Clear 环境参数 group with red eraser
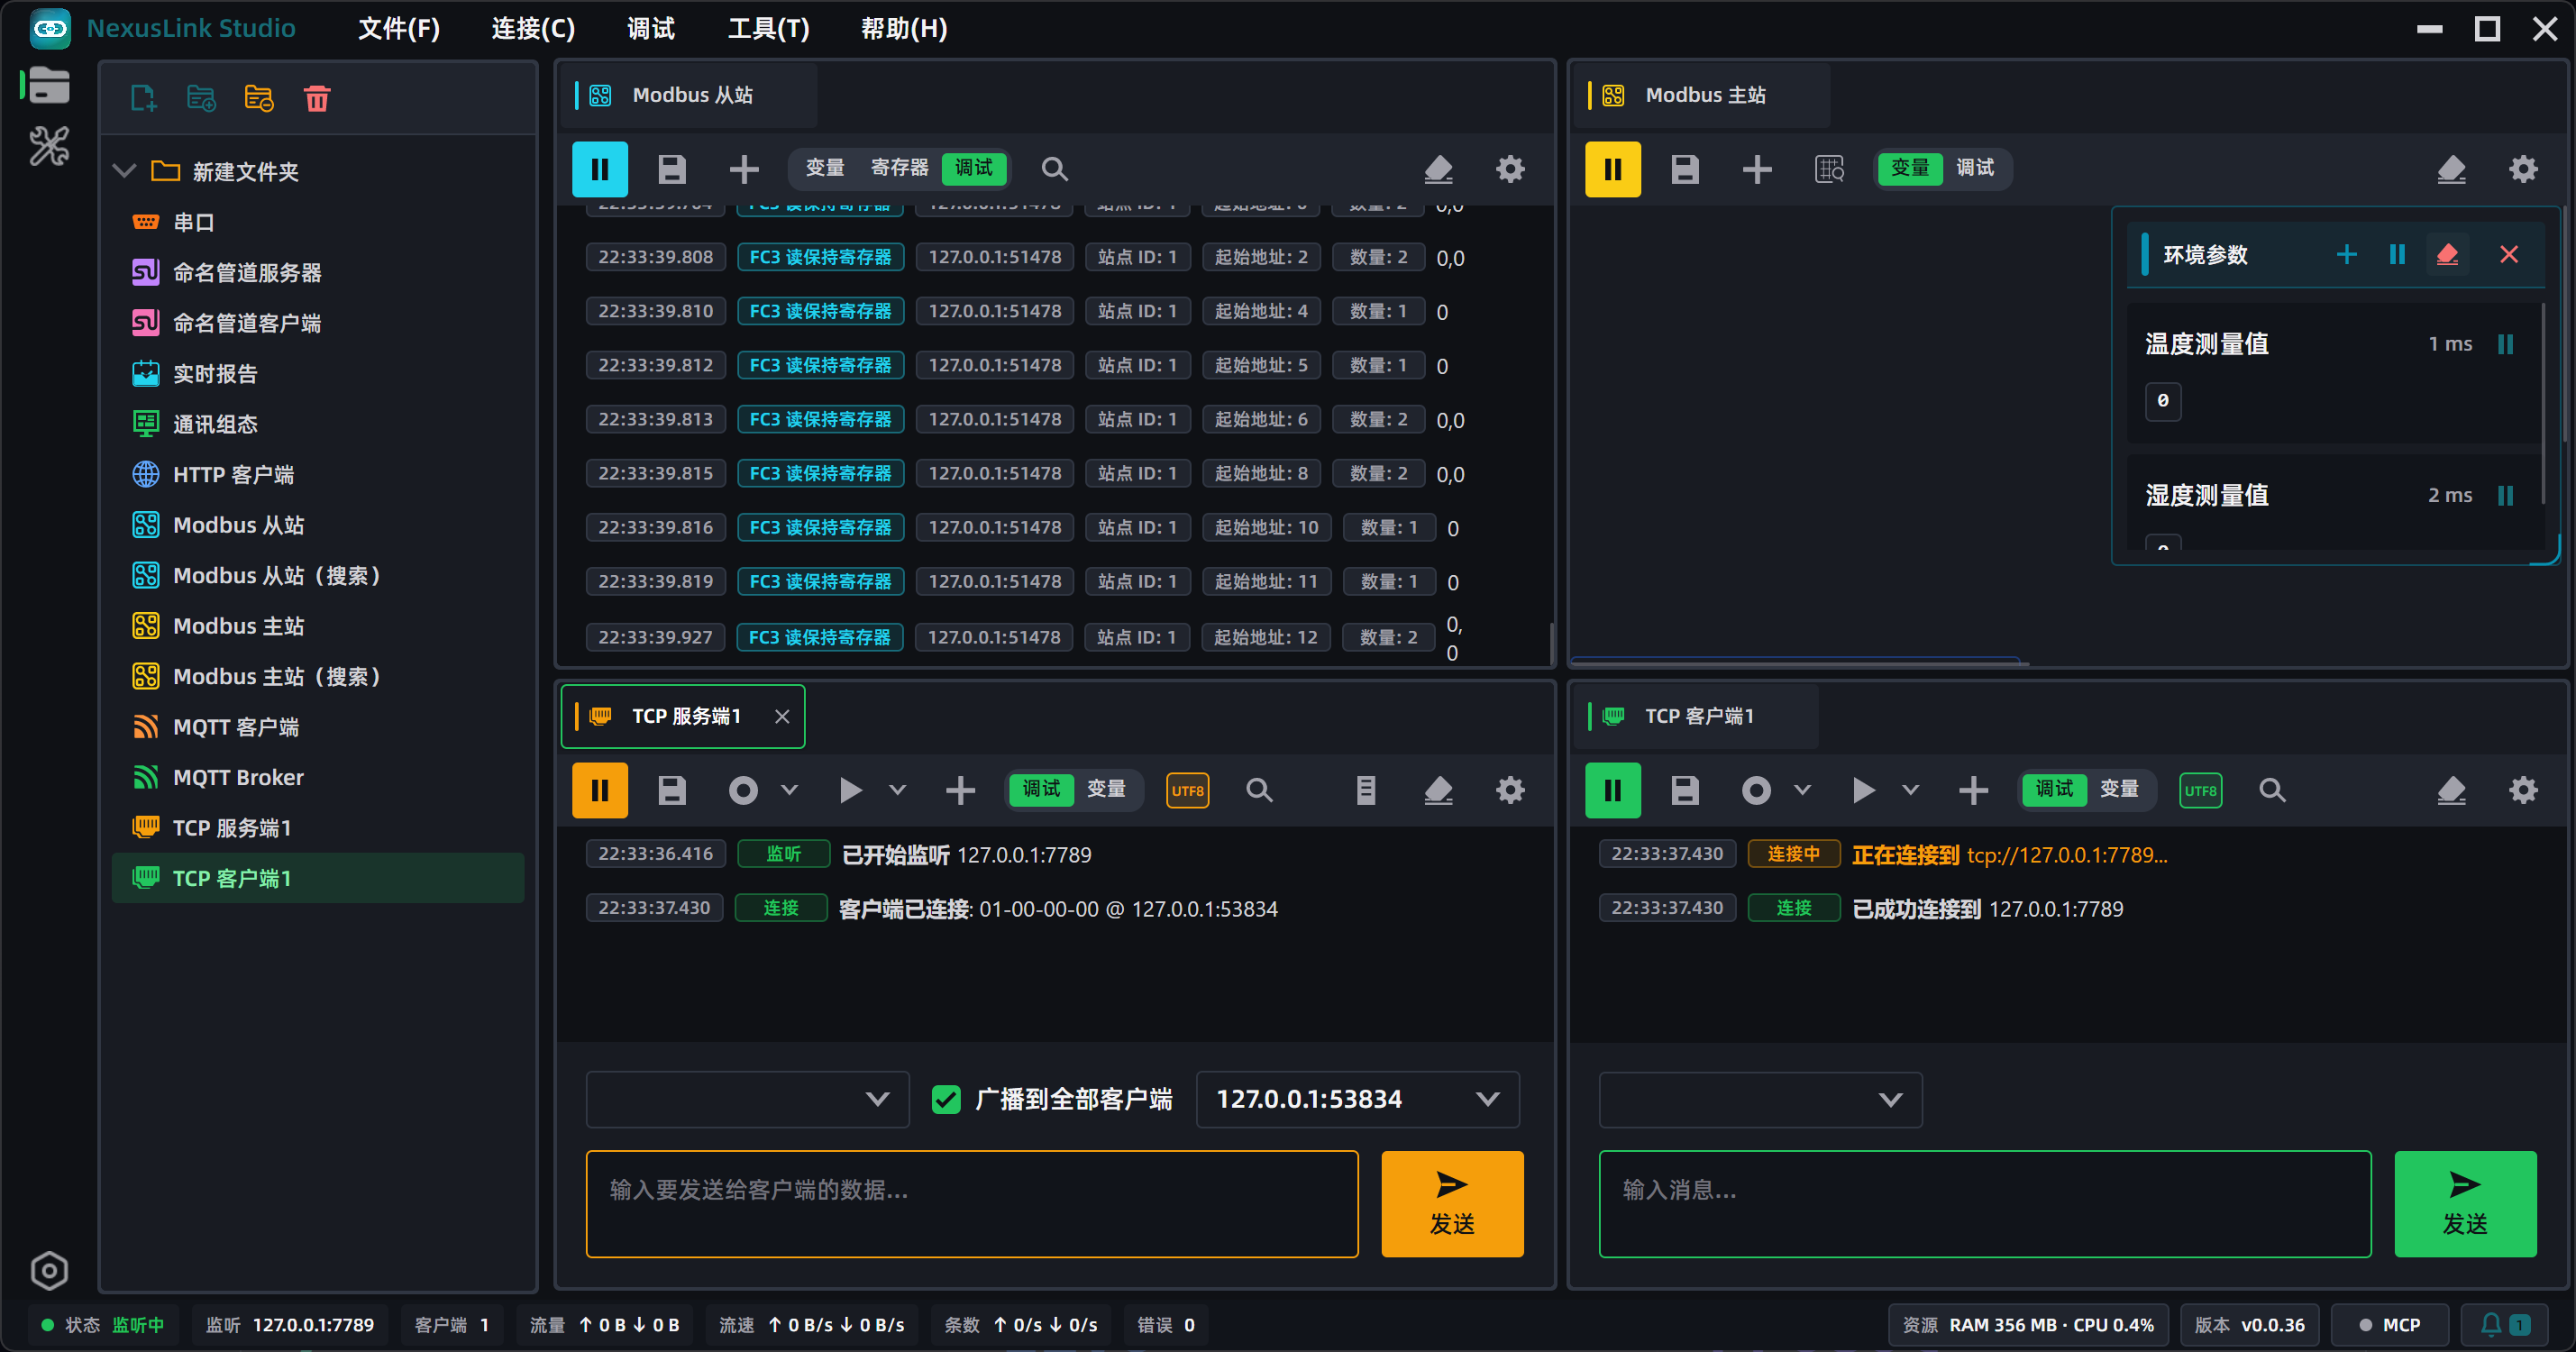The height and width of the screenshot is (1352, 2576). (2447, 254)
